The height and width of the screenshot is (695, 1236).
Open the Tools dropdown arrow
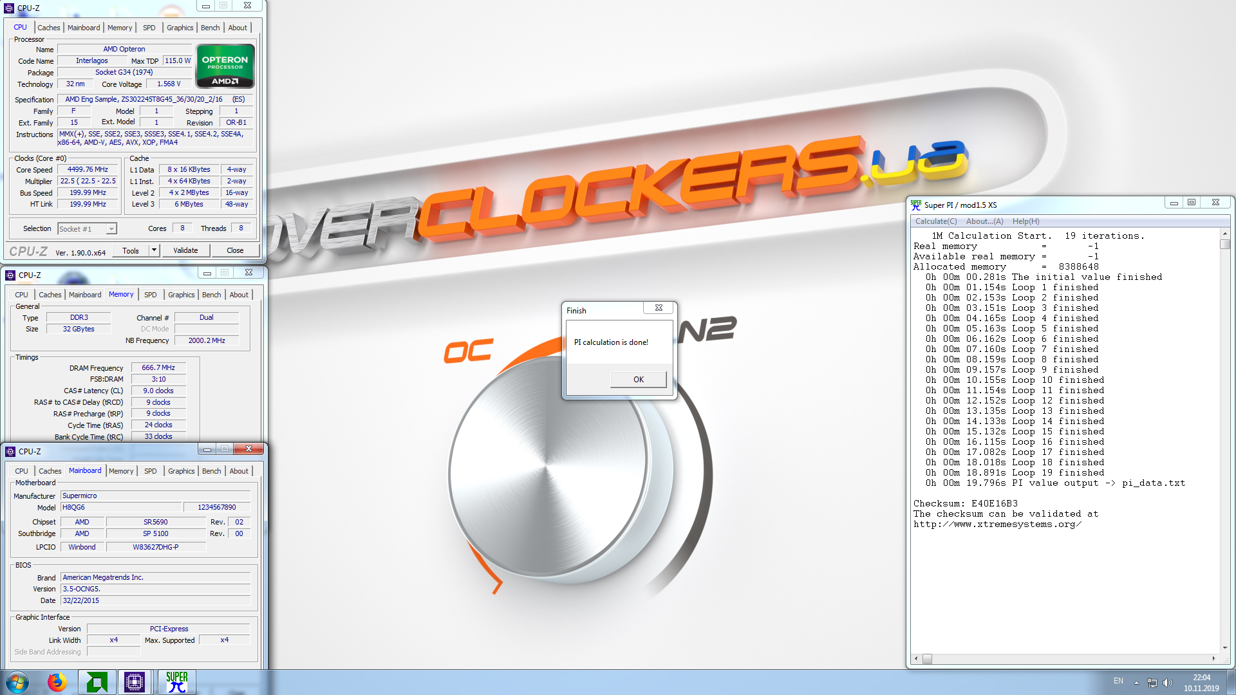pyautogui.click(x=154, y=250)
